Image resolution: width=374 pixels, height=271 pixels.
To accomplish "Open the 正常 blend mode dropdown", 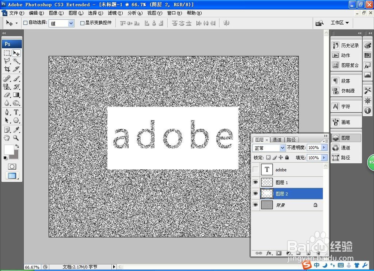I will 269,148.
